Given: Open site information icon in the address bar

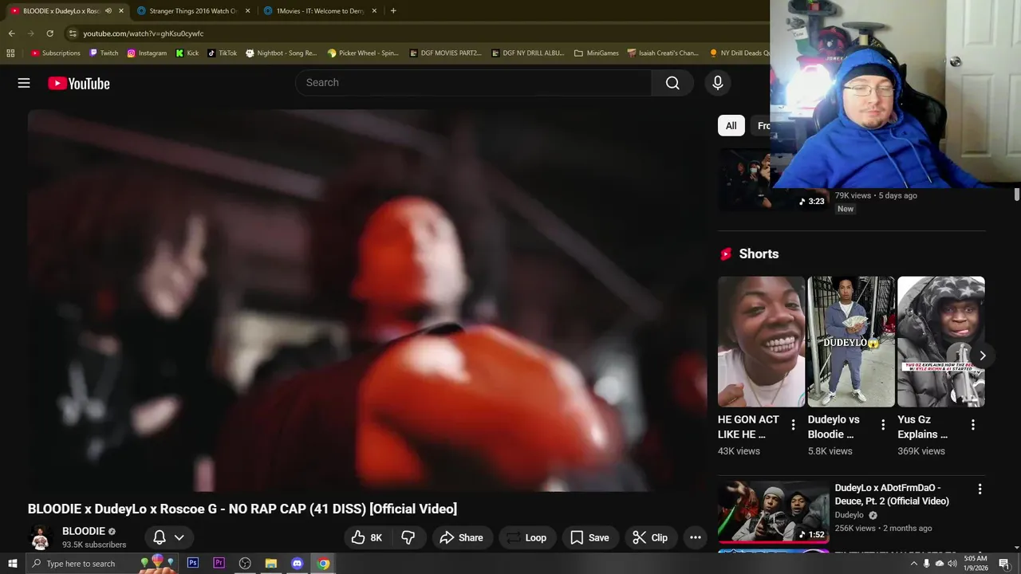Looking at the screenshot, I should tap(73, 33).
